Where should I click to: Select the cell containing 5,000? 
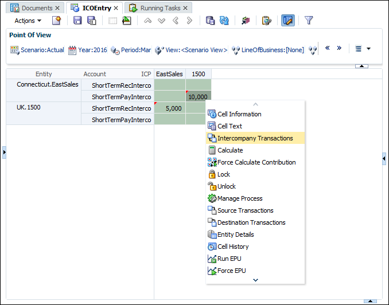tap(170, 108)
